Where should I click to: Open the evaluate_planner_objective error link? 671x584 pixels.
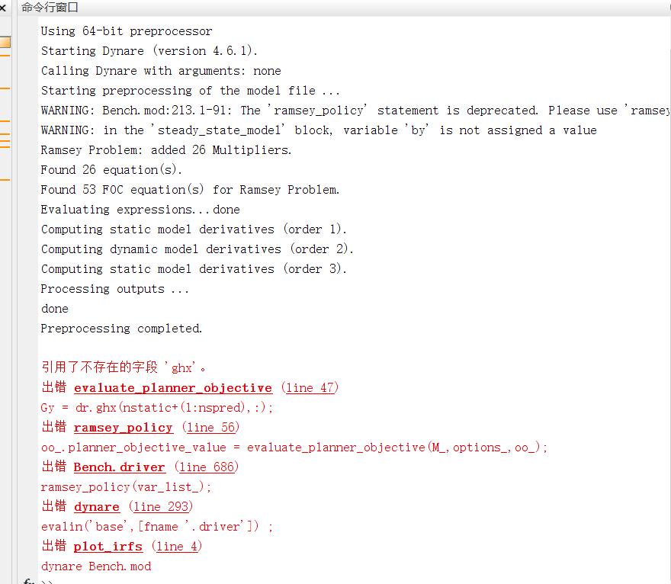(x=172, y=388)
